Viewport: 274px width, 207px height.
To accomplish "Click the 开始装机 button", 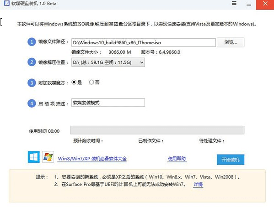I will (230, 160).
